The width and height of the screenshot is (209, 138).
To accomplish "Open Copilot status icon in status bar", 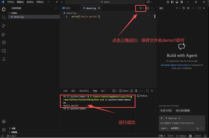I will point(190,136).
